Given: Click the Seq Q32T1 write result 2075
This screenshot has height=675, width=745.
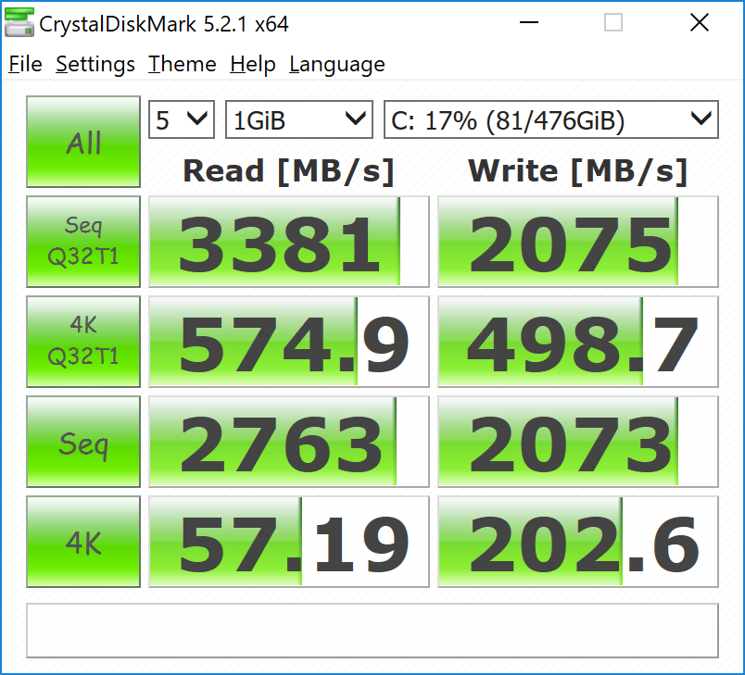Looking at the screenshot, I should tap(578, 242).
